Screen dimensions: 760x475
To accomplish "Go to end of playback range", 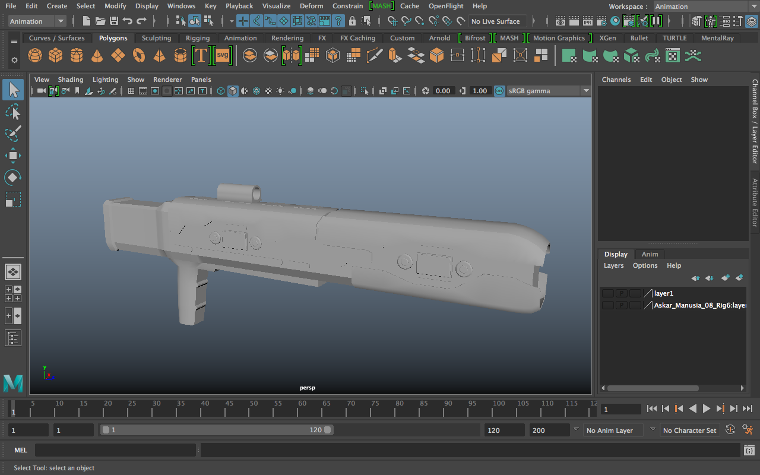I will click(x=748, y=408).
